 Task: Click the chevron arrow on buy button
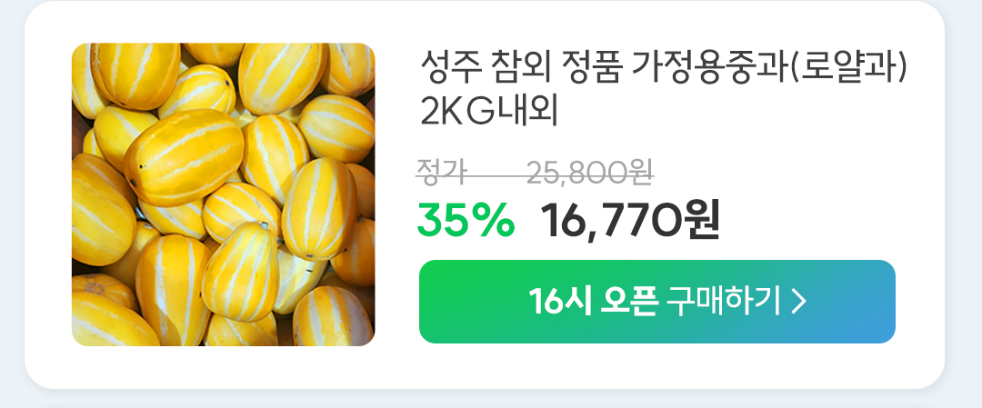point(798,303)
